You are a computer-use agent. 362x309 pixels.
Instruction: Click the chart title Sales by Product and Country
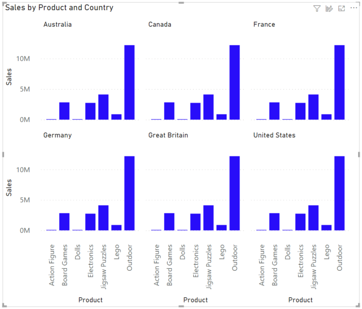(x=57, y=7)
